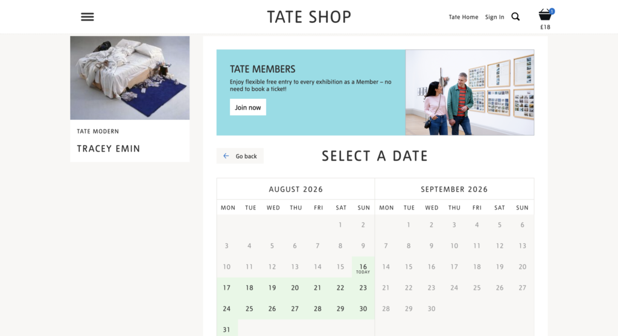Choose August 30
The height and width of the screenshot is (336, 618).
(x=363, y=309)
